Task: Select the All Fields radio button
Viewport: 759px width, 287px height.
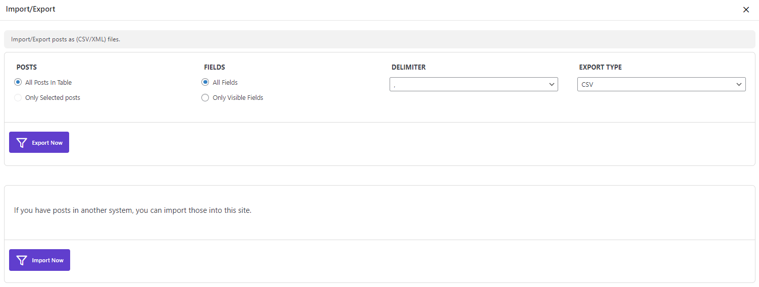Action: point(205,82)
